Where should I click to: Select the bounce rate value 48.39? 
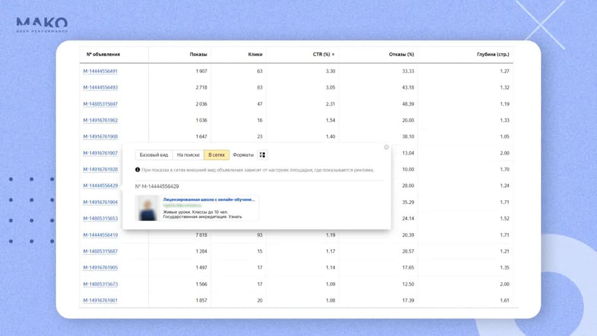click(x=408, y=104)
